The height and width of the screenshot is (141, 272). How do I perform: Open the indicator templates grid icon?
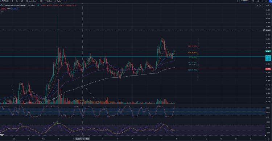41,1
